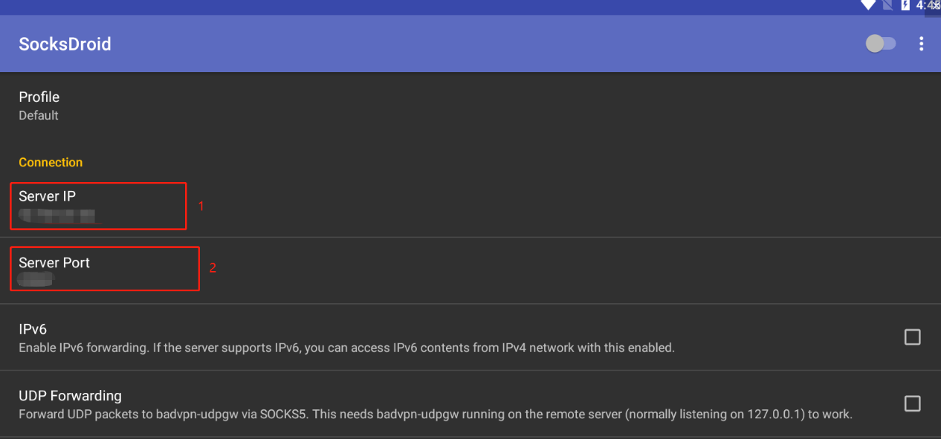941x439 pixels.
Task: Click the Connection section header
Action: tap(51, 162)
